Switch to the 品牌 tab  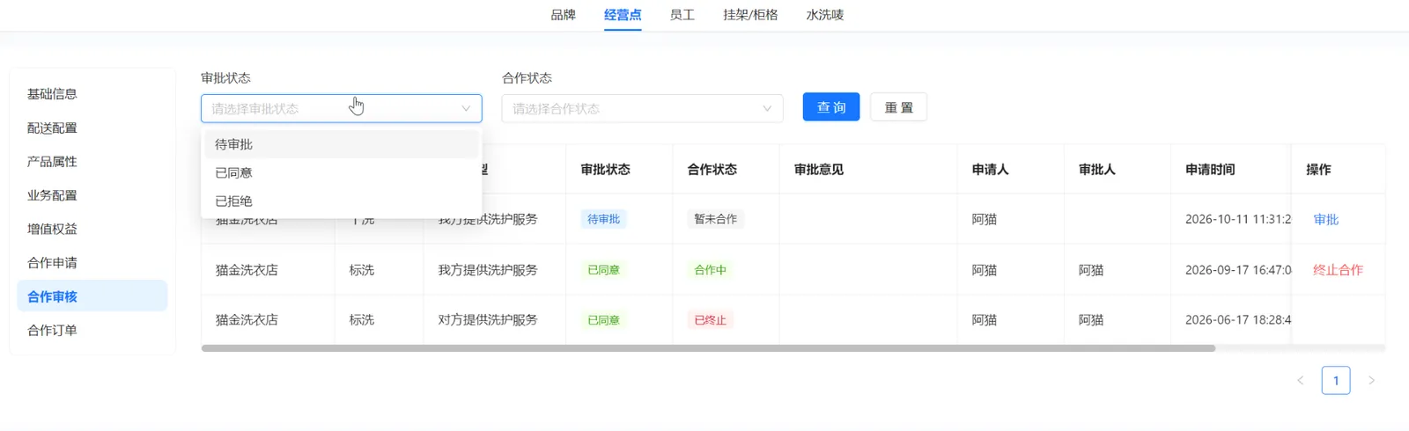[563, 15]
